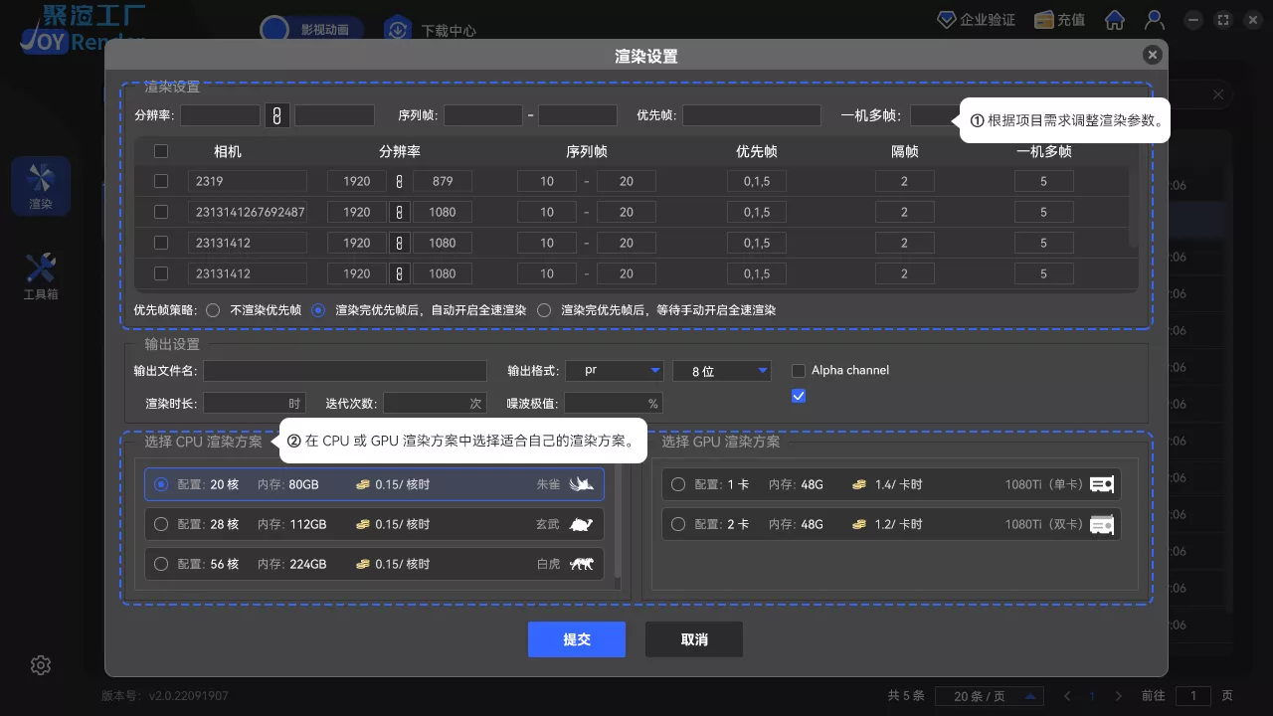This screenshot has height=716, width=1273.
Task: Click the coin icon in the 28 核 plan
Action: 363,524
